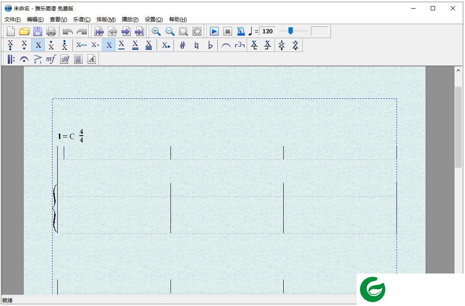Zoom out of the score
Image resolution: width=465 pixels, height=306 pixels.
(x=170, y=31)
